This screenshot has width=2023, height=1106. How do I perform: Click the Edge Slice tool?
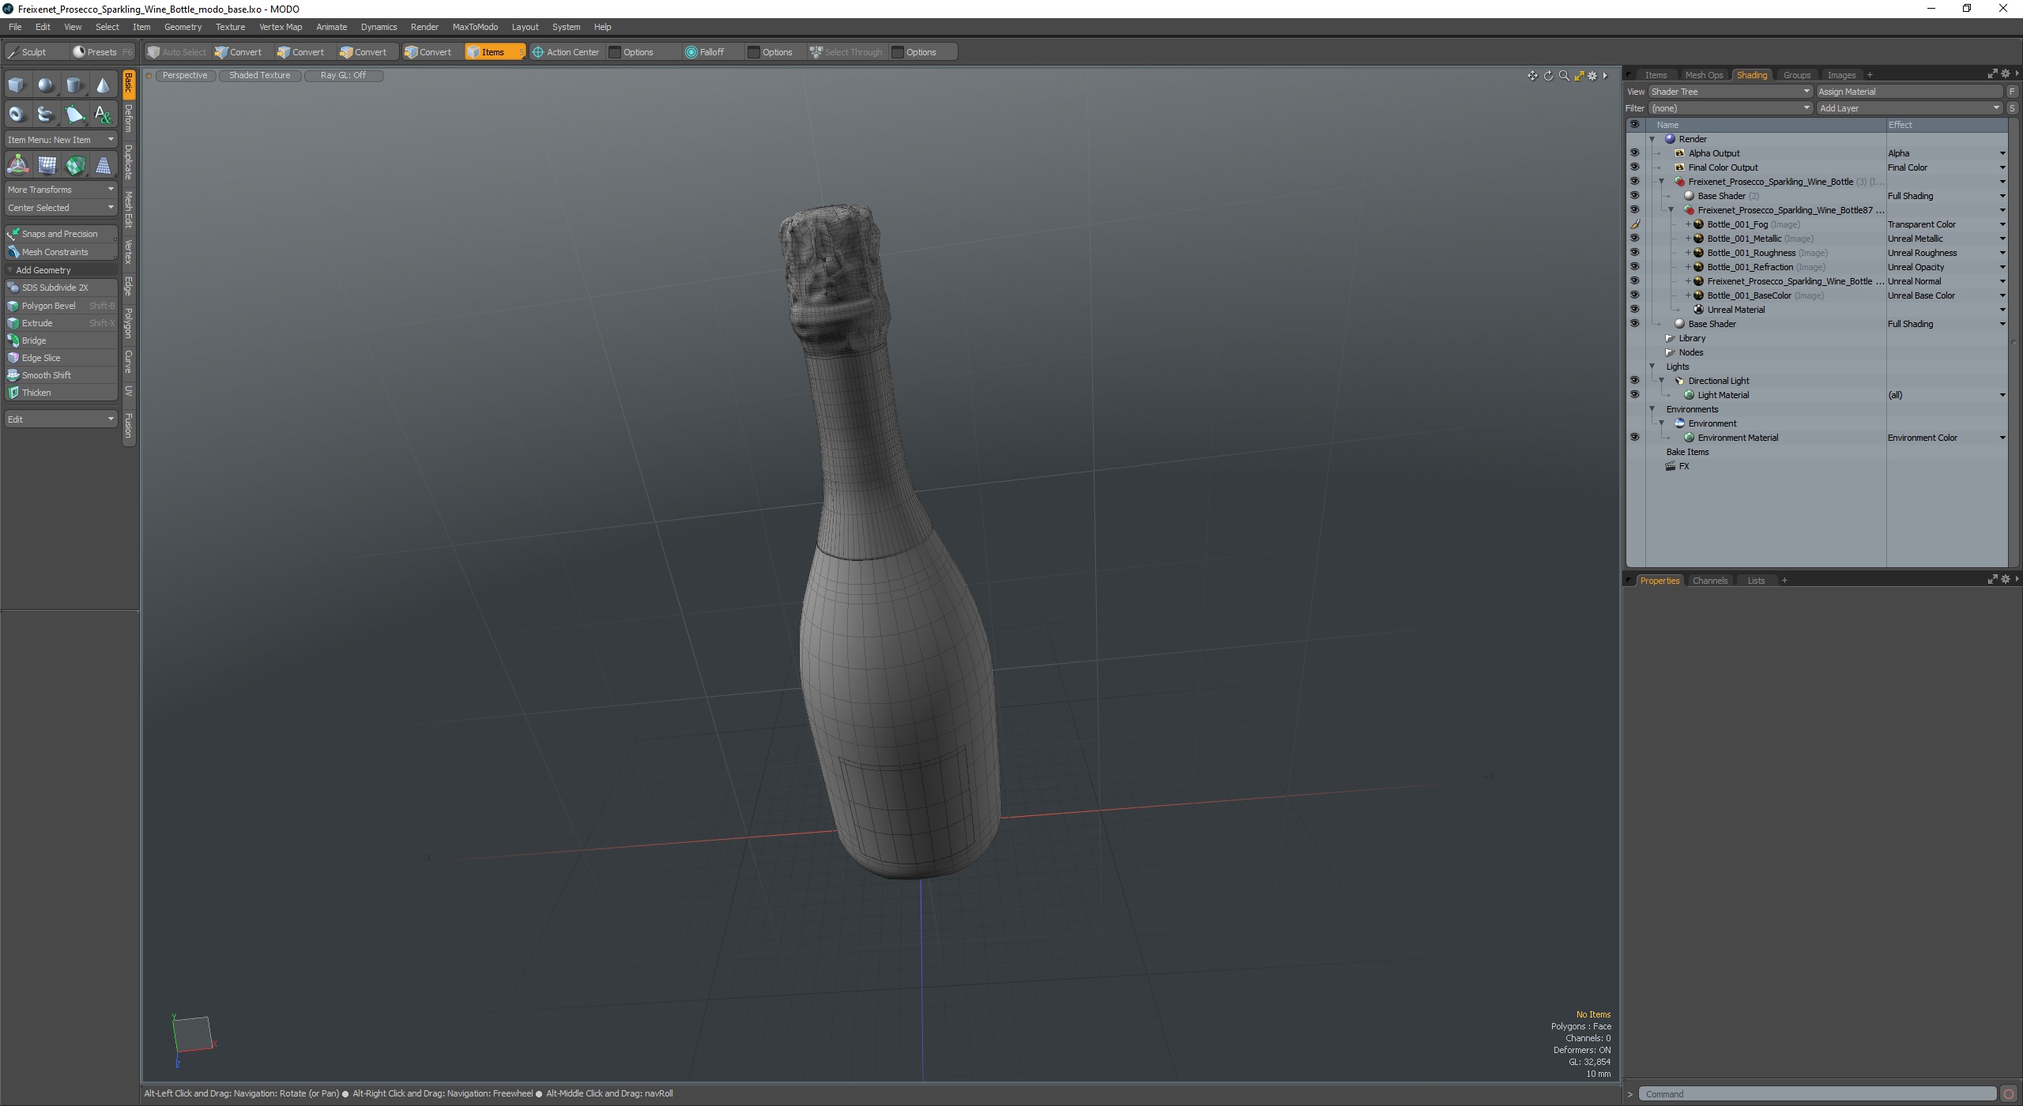[61, 358]
